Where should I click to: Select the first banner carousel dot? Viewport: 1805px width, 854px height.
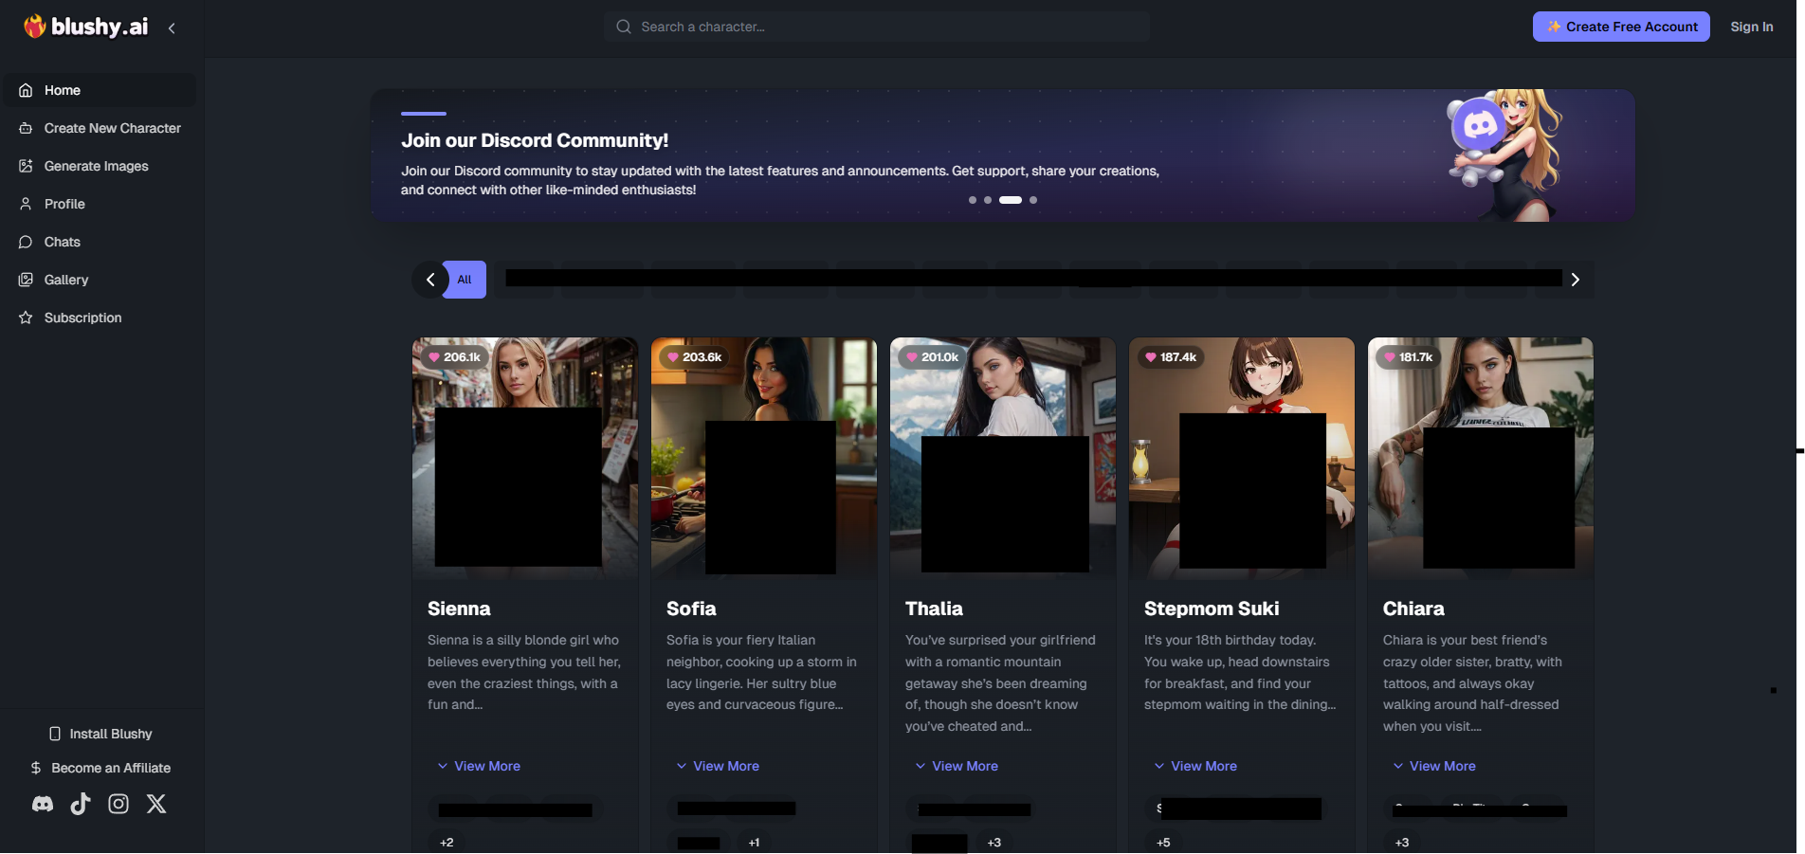[973, 200]
